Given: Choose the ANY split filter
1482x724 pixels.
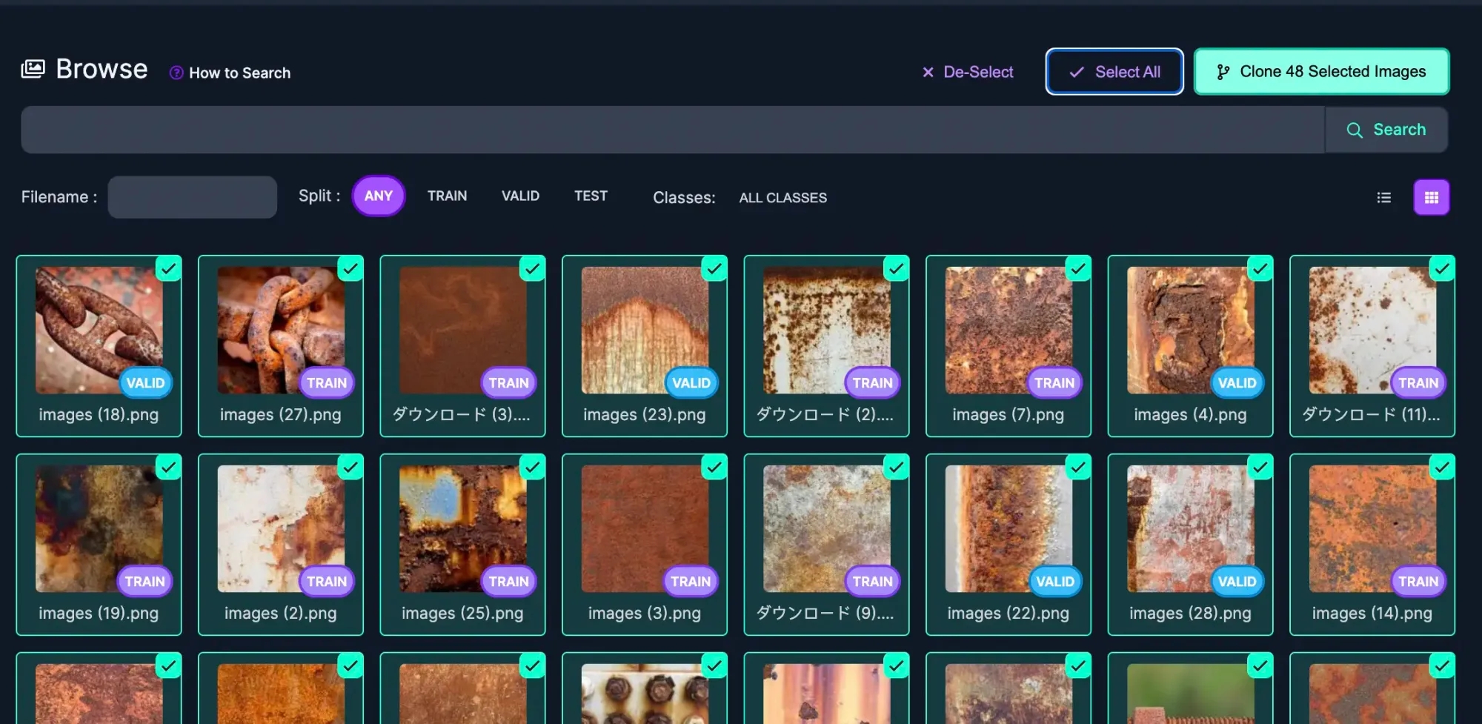Looking at the screenshot, I should coord(378,196).
